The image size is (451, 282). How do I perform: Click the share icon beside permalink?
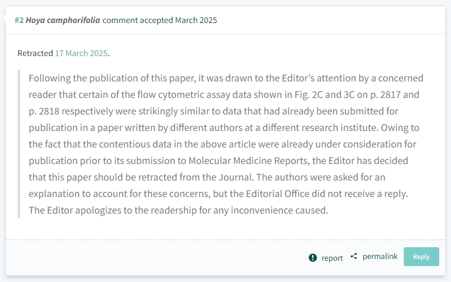pos(354,256)
